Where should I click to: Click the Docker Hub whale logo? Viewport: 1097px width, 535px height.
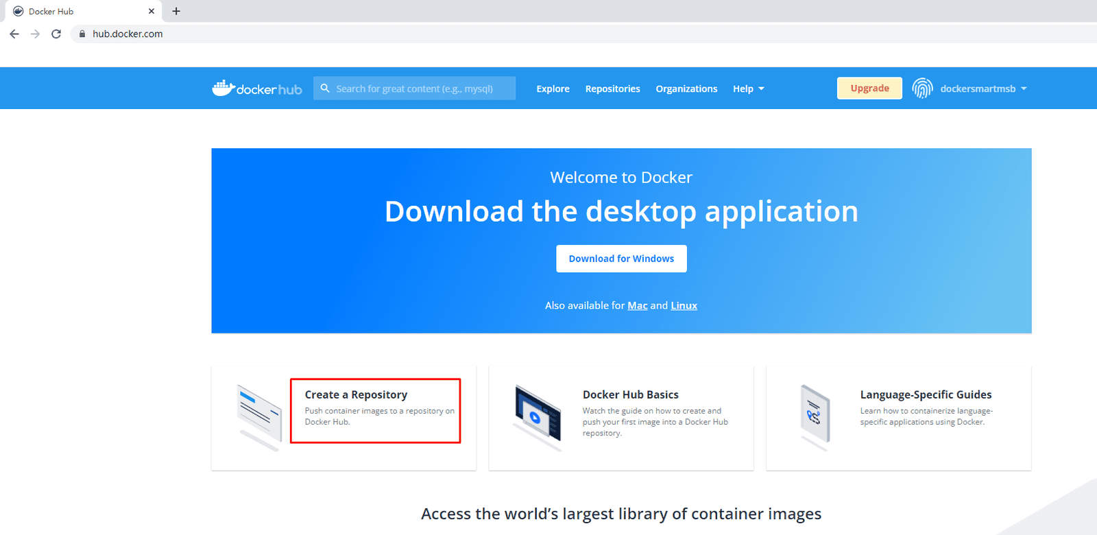[x=257, y=88]
